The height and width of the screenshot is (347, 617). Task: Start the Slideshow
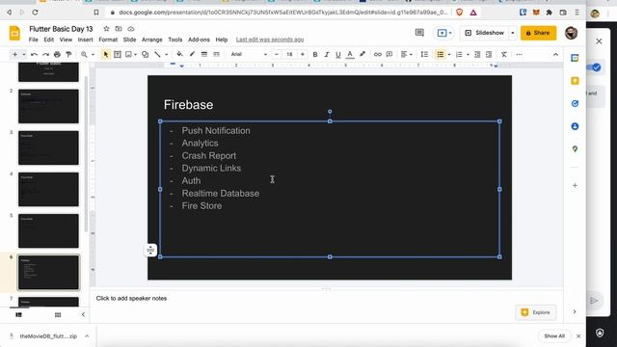tap(485, 33)
